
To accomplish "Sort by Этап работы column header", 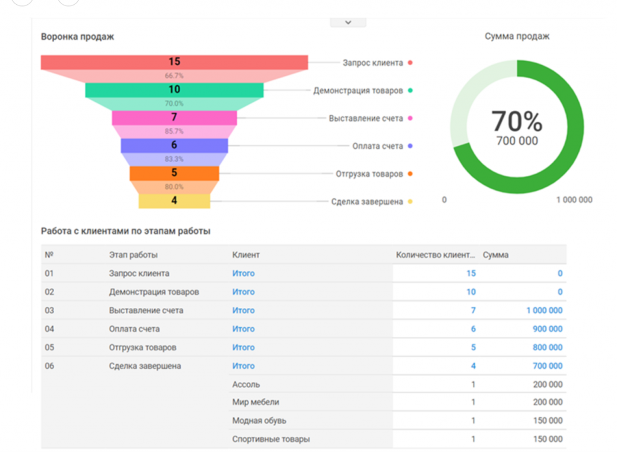I will tap(133, 255).
